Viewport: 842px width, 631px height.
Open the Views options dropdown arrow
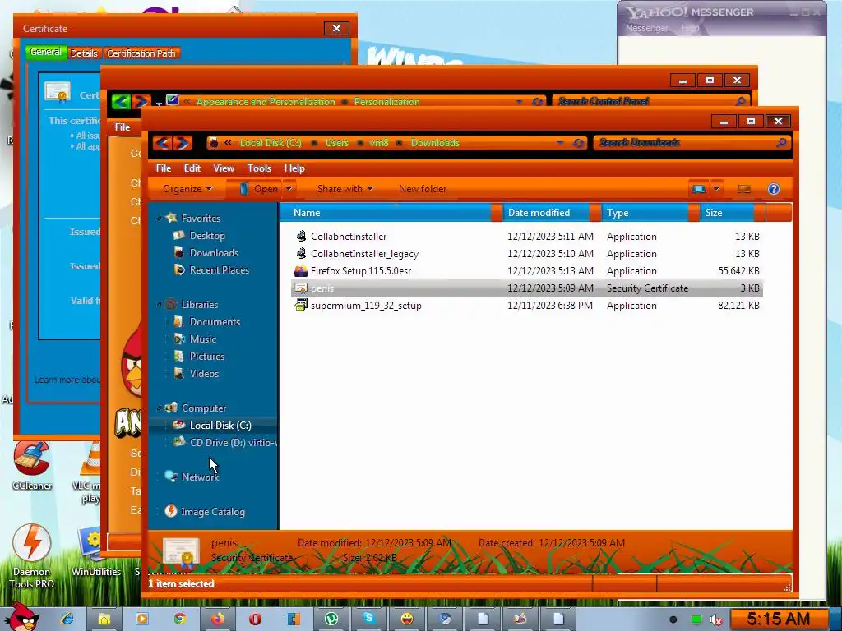[716, 189]
